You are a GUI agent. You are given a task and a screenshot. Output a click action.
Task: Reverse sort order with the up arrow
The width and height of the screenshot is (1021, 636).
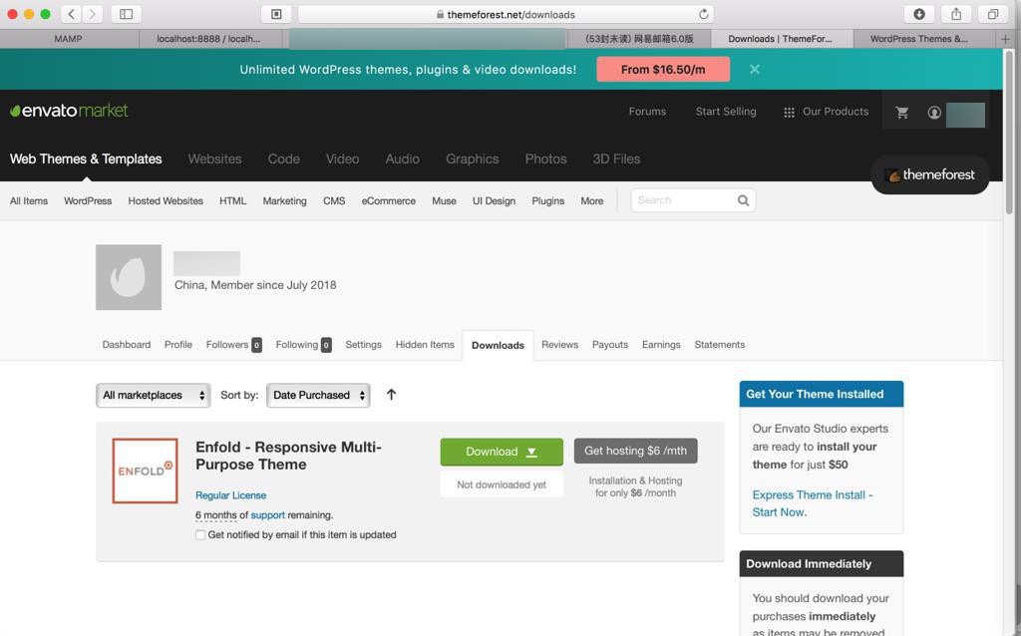pyautogui.click(x=391, y=395)
